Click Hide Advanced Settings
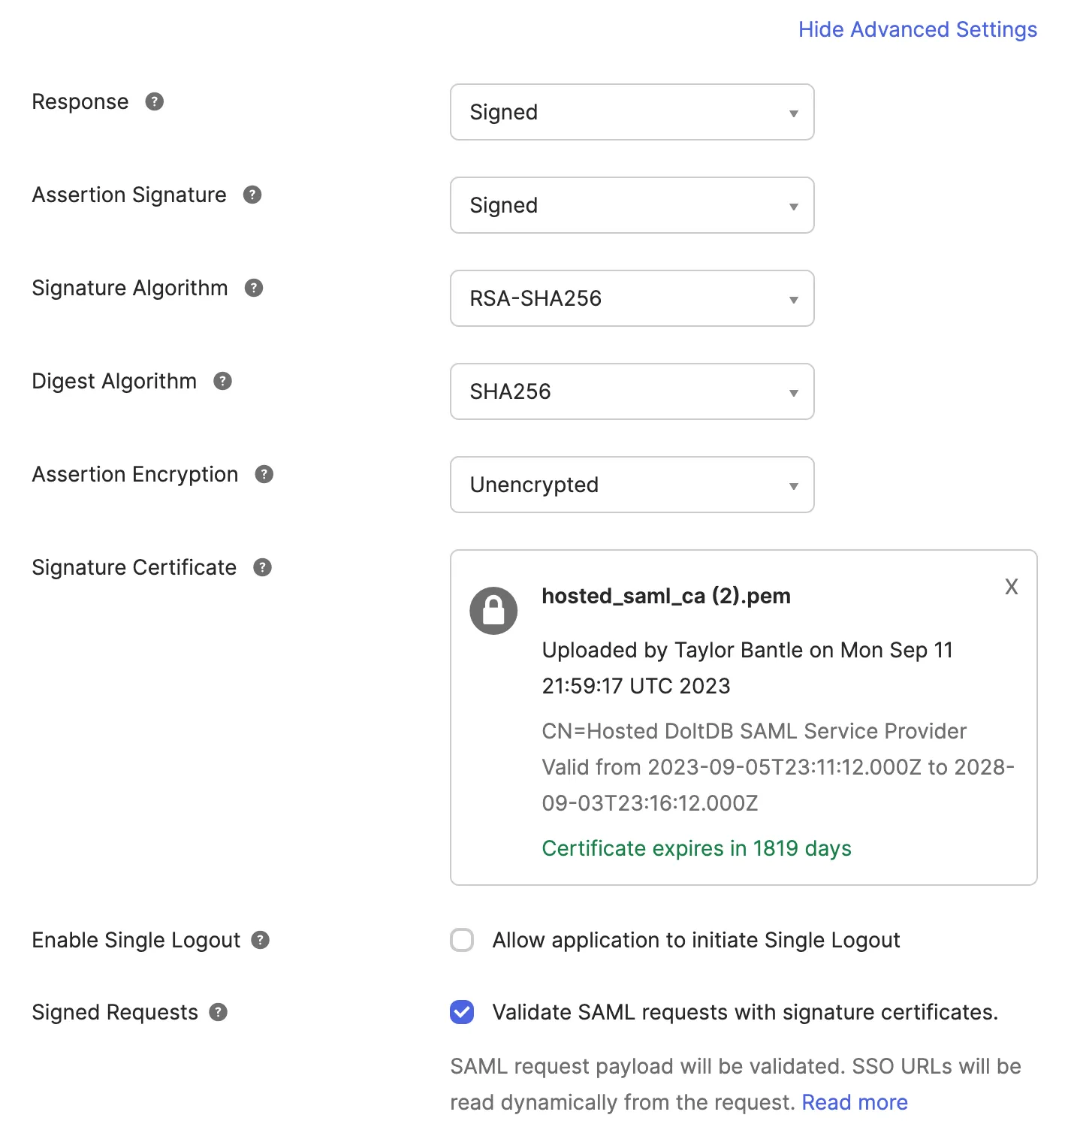1071x1142 pixels. pos(917,29)
